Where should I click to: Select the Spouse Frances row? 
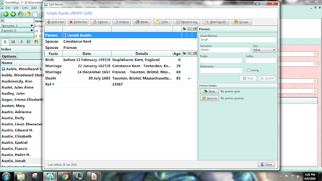pos(121,48)
